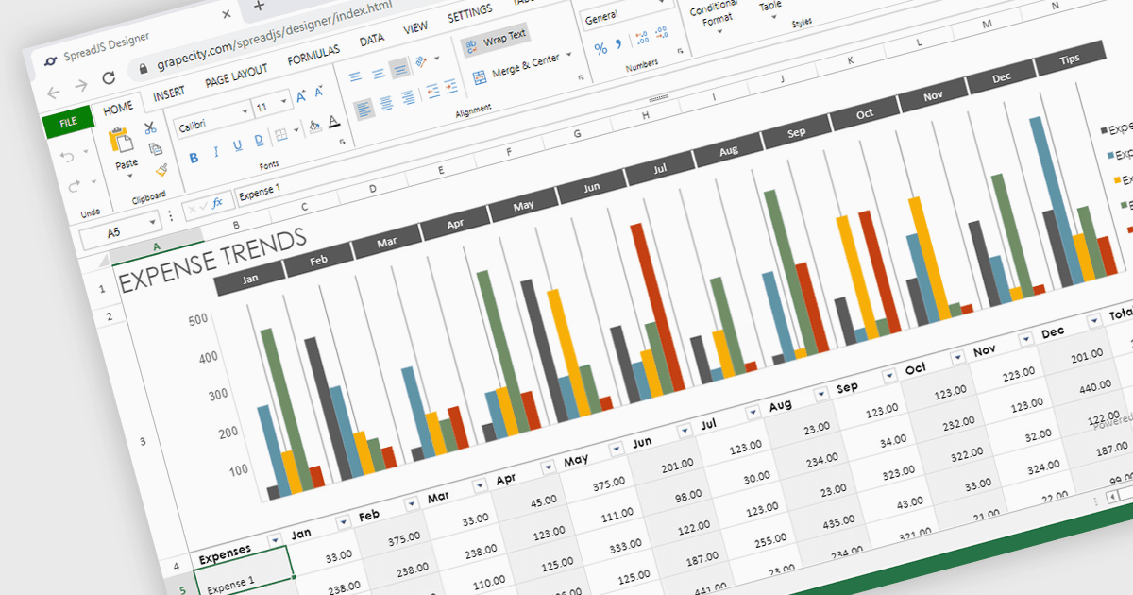Click the Decrease Decimal icon

[661, 32]
